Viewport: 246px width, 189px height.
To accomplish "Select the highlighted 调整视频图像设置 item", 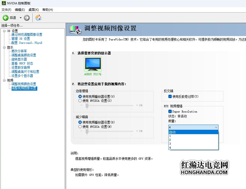I will coord(24,88).
